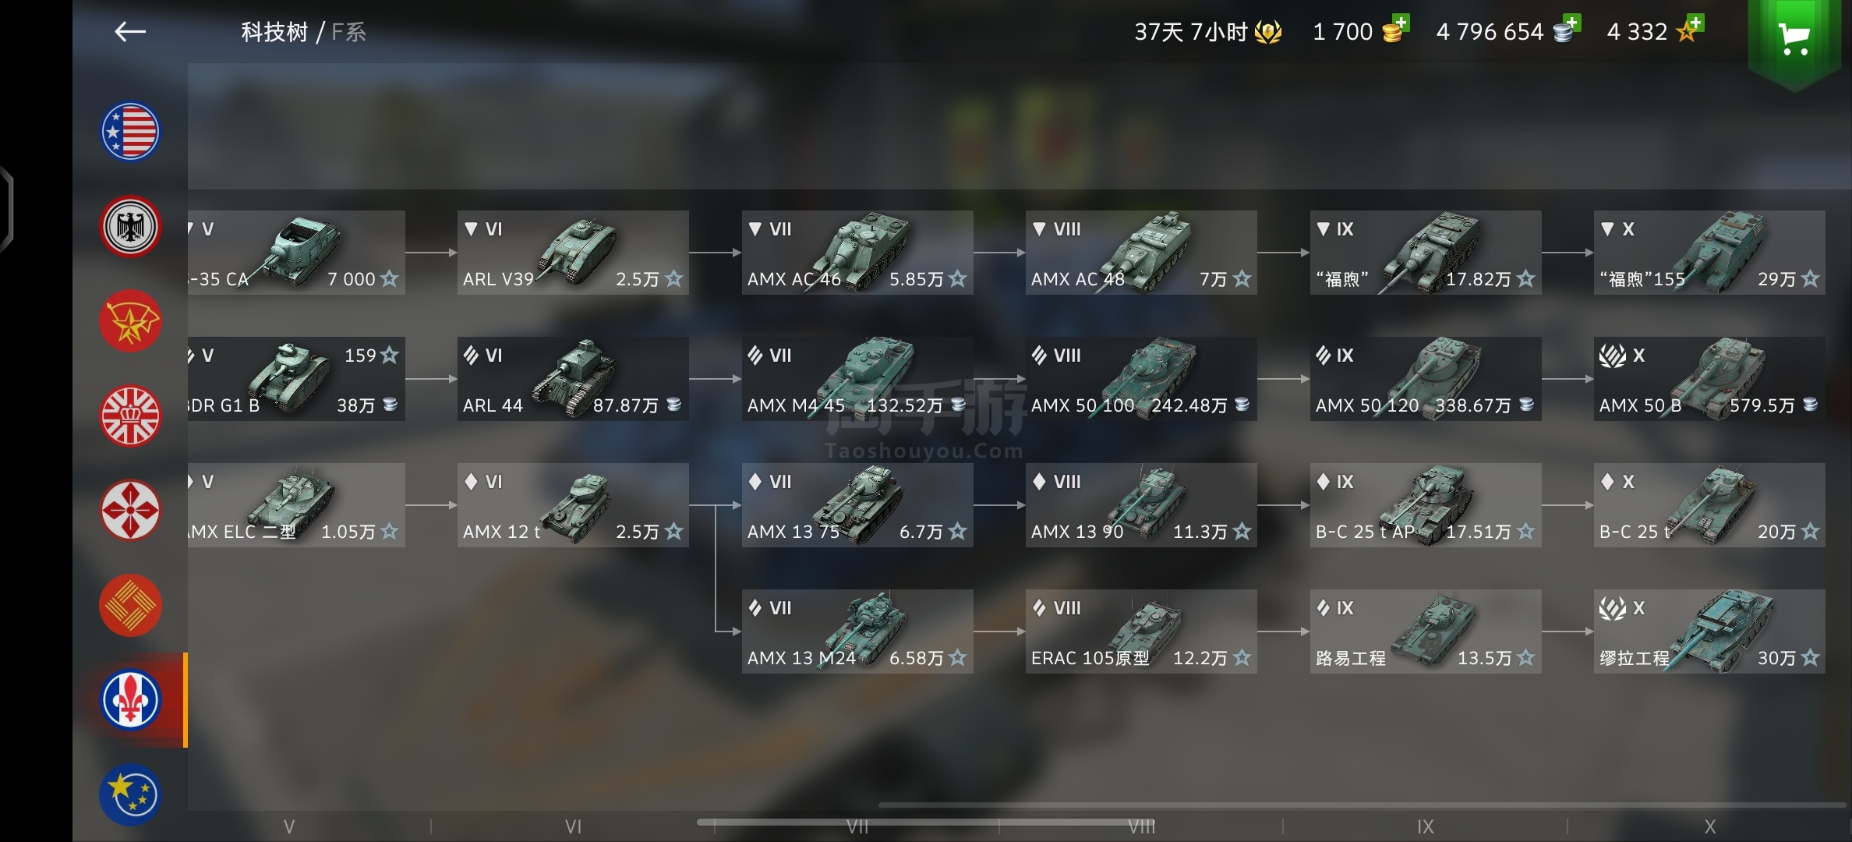Screen dimensions: 1852x842
Task: Select the China nation emblem icon
Action: click(x=130, y=606)
